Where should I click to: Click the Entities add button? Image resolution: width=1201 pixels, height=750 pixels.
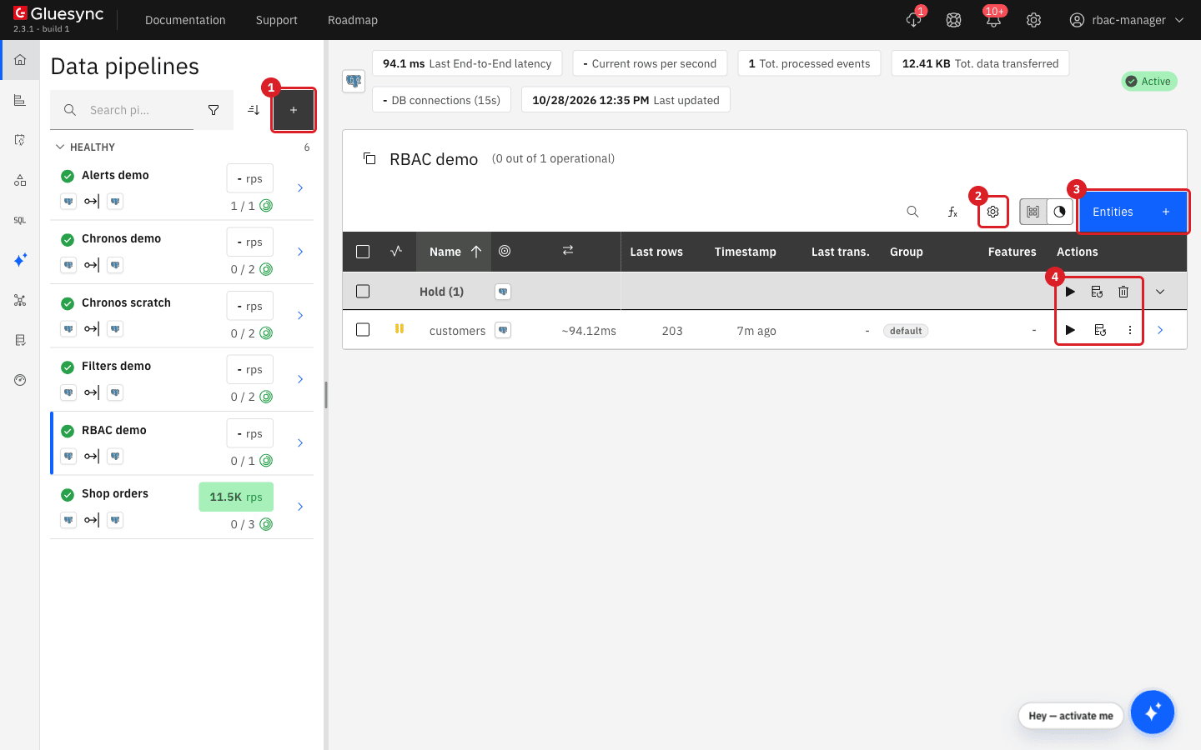pyautogui.click(x=1133, y=212)
